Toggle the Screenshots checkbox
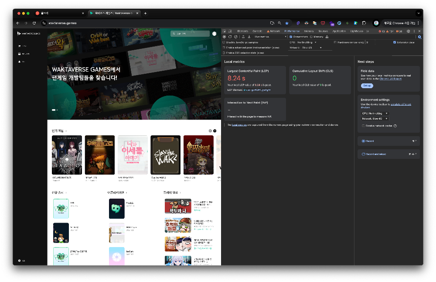 tap(291, 37)
